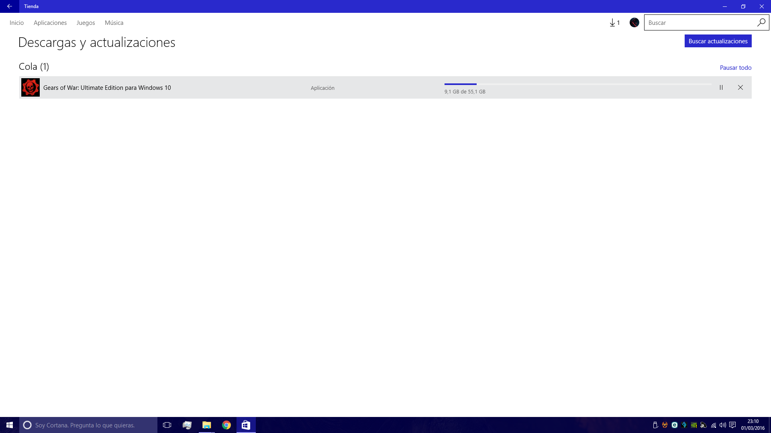771x433 pixels.
Task: Click the search magnifier icon
Action: point(761,22)
